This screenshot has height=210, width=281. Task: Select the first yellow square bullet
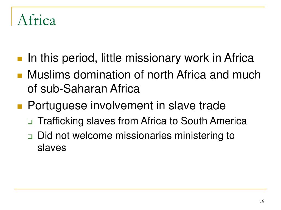click(x=20, y=59)
